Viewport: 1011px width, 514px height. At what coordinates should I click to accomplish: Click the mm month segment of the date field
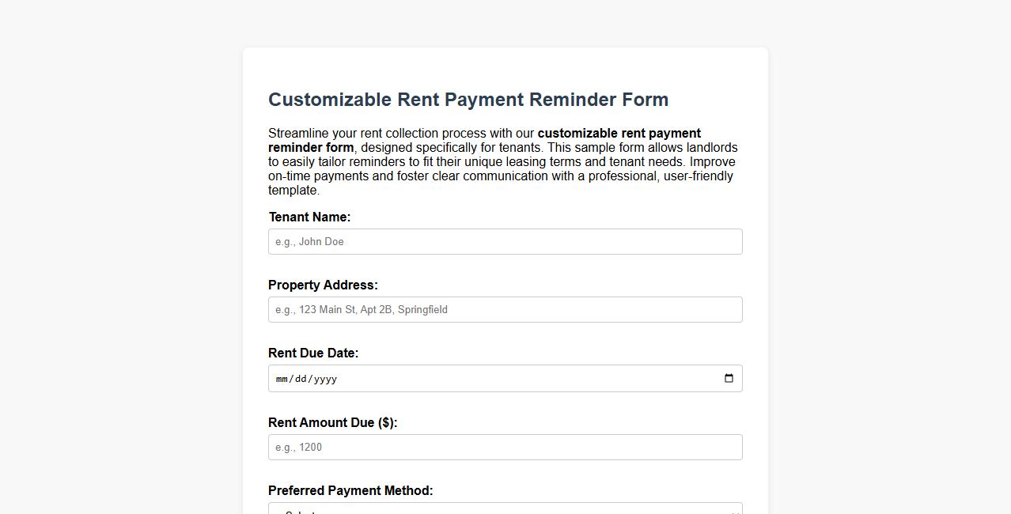282,379
